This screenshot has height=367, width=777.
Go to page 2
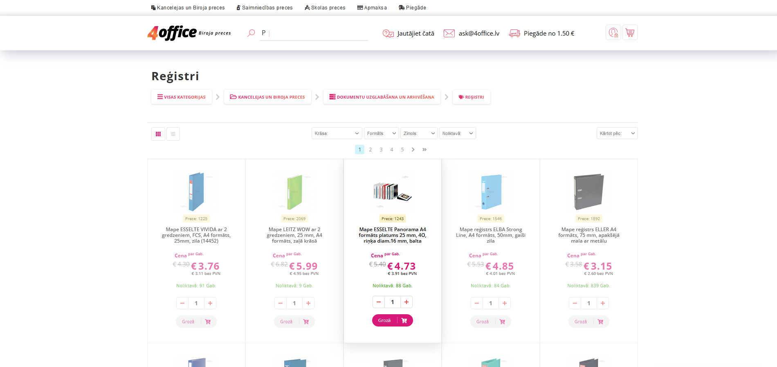coord(371,150)
